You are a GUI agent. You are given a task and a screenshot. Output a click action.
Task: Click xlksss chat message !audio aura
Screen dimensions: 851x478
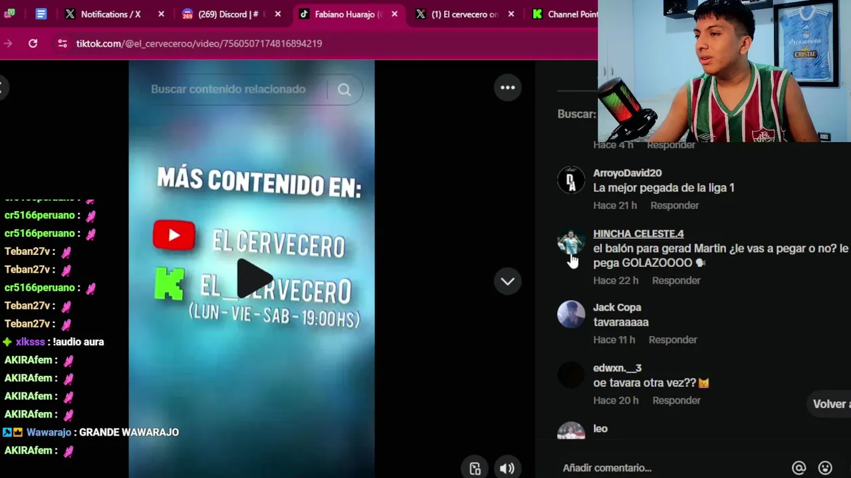(78, 342)
